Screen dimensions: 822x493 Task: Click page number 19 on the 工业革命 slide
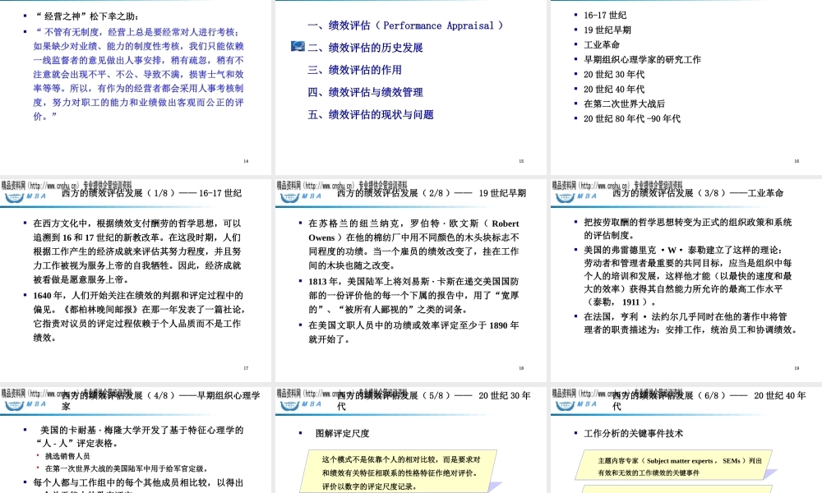[x=797, y=368]
